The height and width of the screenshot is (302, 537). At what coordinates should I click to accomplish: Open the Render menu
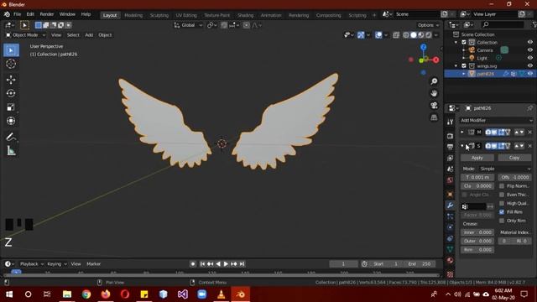pyautogui.click(x=47, y=14)
